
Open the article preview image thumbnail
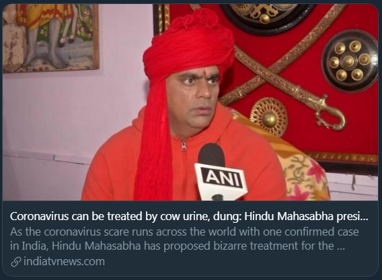[x=190, y=102]
